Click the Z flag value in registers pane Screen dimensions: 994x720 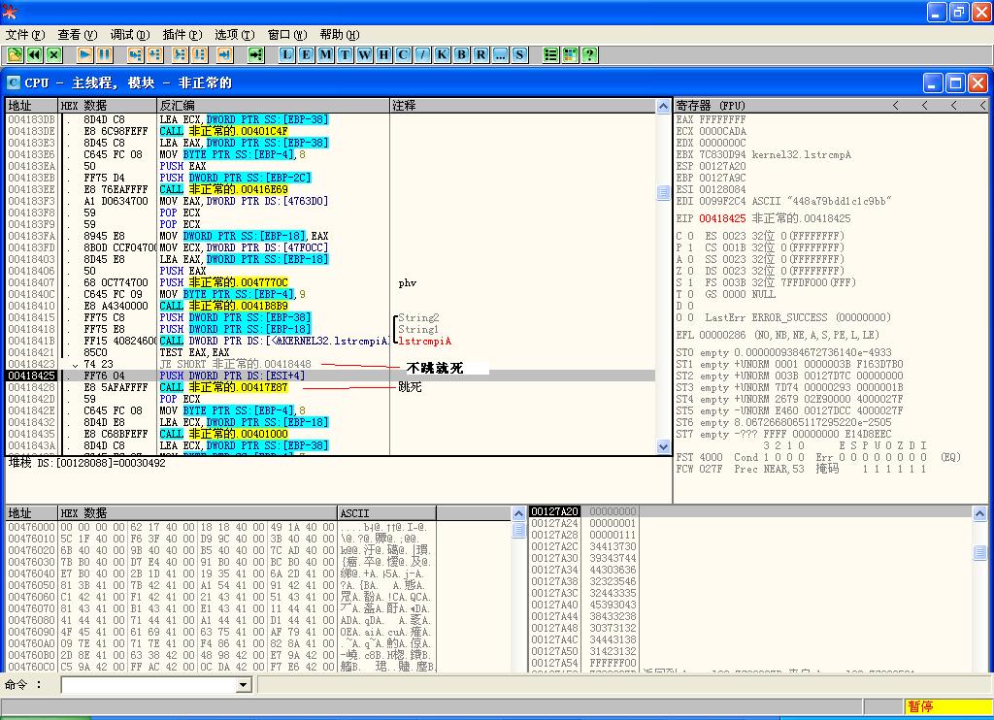coord(691,271)
